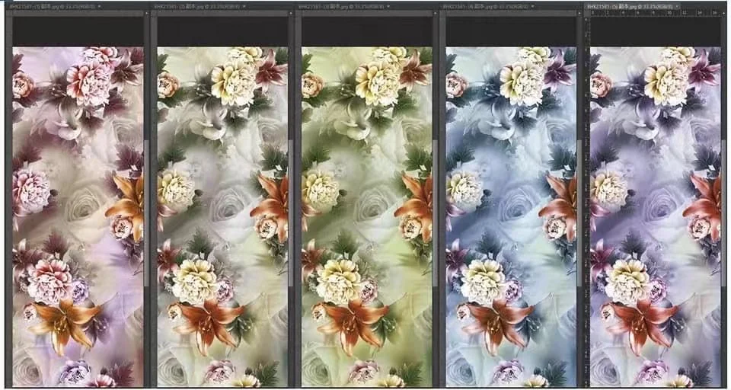Switch to the yellow-green floral document tab
The height and width of the screenshot is (390, 731).
(x=344, y=7)
